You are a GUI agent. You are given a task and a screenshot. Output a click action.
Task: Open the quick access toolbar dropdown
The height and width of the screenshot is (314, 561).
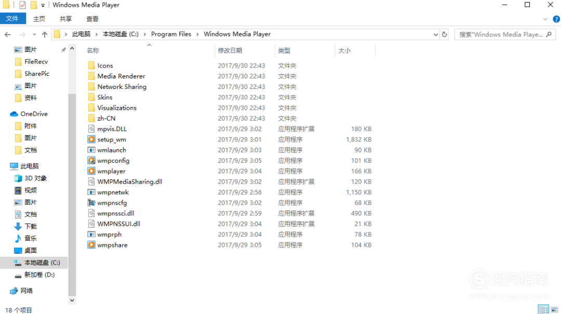pos(43,5)
